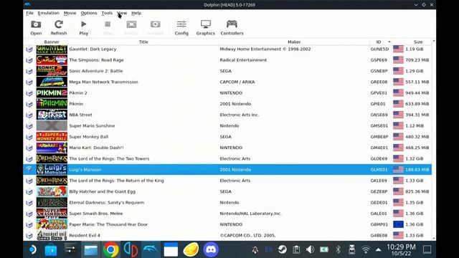Open System Settings from the taskbar
The width and height of the screenshot is (459, 258).
(x=70, y=249)
